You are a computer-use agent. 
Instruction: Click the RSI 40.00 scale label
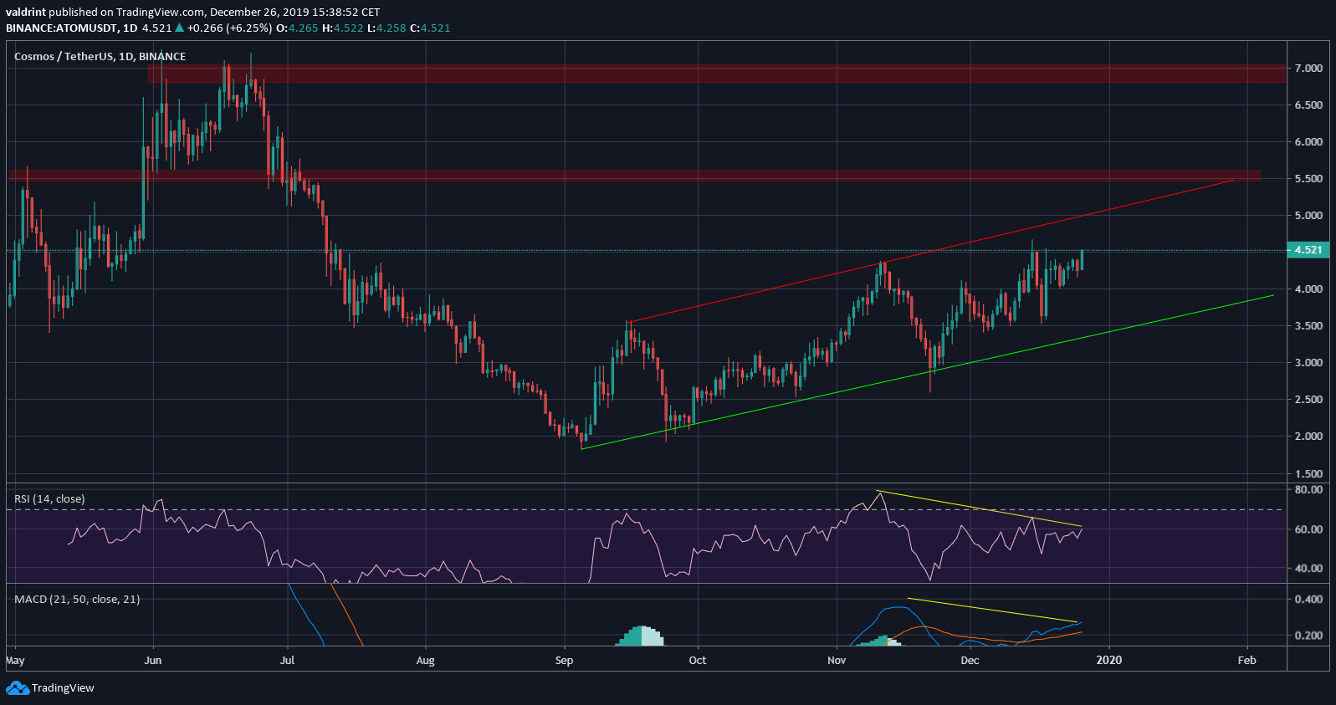(x=1308, y=568)
